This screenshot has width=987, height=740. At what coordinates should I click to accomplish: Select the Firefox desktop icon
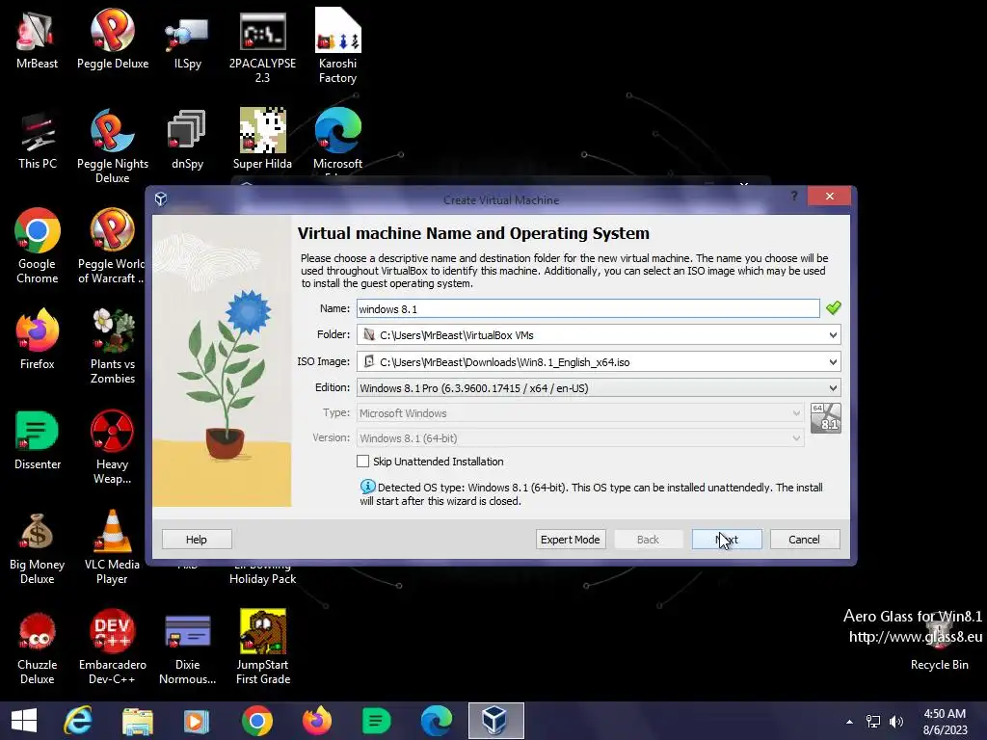[x=38, y=340]
